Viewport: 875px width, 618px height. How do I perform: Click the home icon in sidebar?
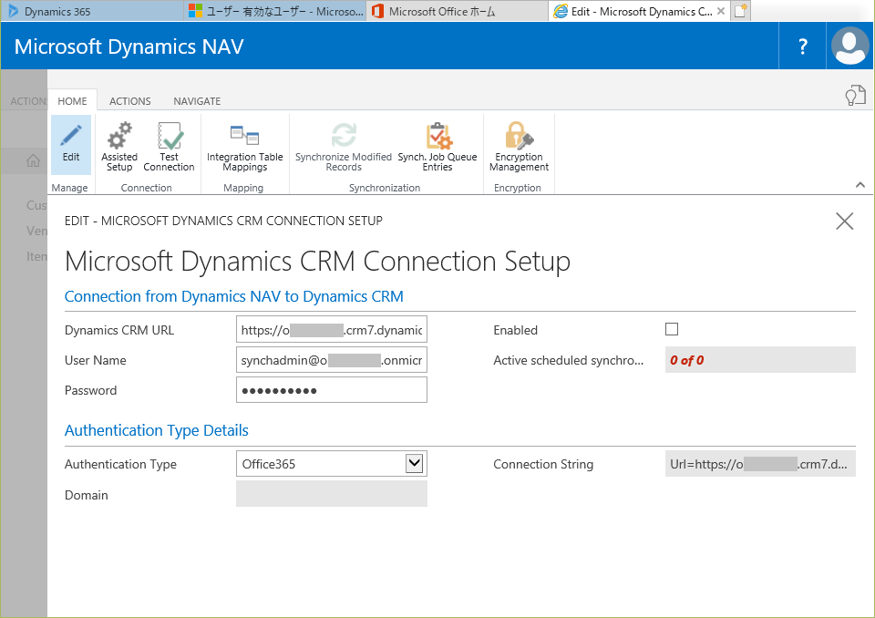coord(33,160)
